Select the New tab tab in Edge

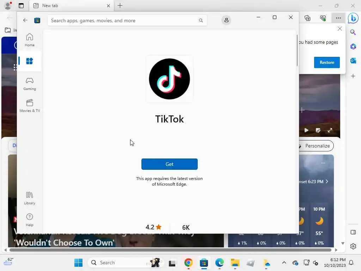click(71, 6)
